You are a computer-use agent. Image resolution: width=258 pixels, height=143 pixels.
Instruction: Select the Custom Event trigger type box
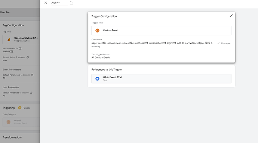[x=161, y=31]
